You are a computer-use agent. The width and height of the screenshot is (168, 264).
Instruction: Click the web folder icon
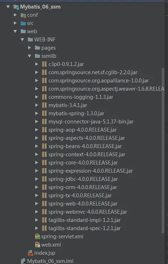(23, 31)
